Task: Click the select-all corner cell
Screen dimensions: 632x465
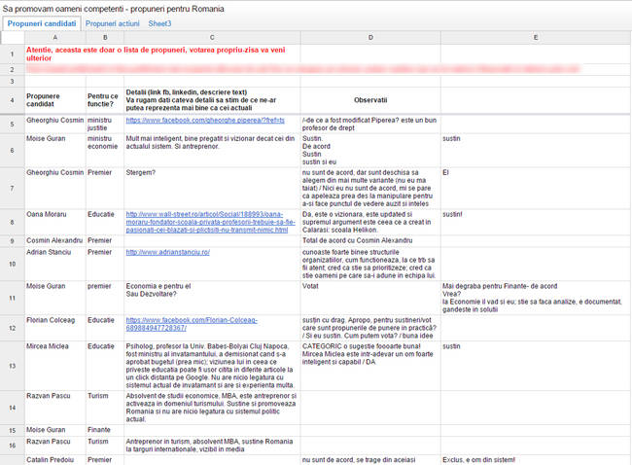Action: (x=13, y=38)
